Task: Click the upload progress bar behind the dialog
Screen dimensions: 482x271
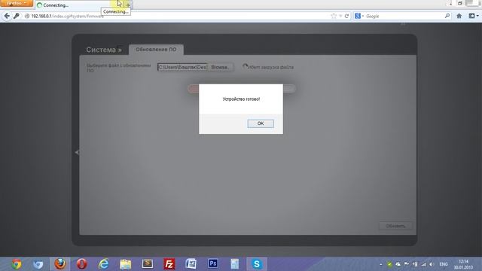Action: click(x=242, y=89)
